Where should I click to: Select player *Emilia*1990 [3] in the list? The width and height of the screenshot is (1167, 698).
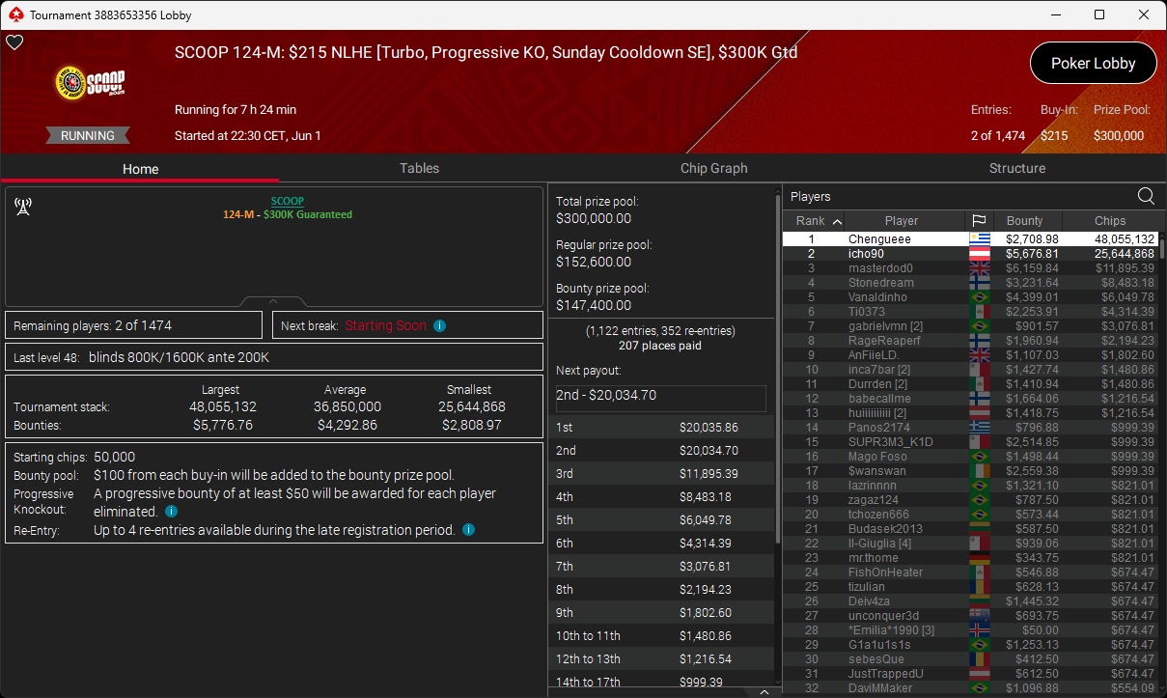[x=970, y=630]
